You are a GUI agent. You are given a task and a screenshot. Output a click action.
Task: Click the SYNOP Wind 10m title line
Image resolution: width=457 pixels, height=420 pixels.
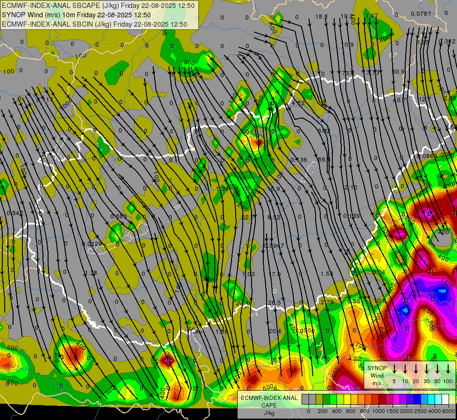(x=77, y=15)
